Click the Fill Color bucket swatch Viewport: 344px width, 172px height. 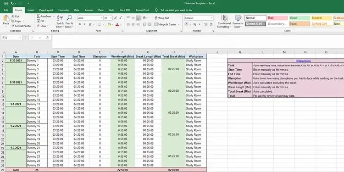pos(109,24)
